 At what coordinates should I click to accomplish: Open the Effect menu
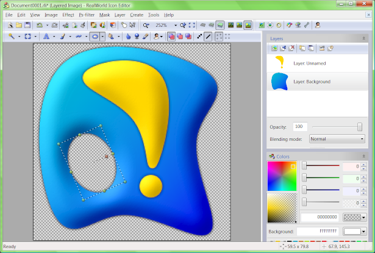pos(68,14)
